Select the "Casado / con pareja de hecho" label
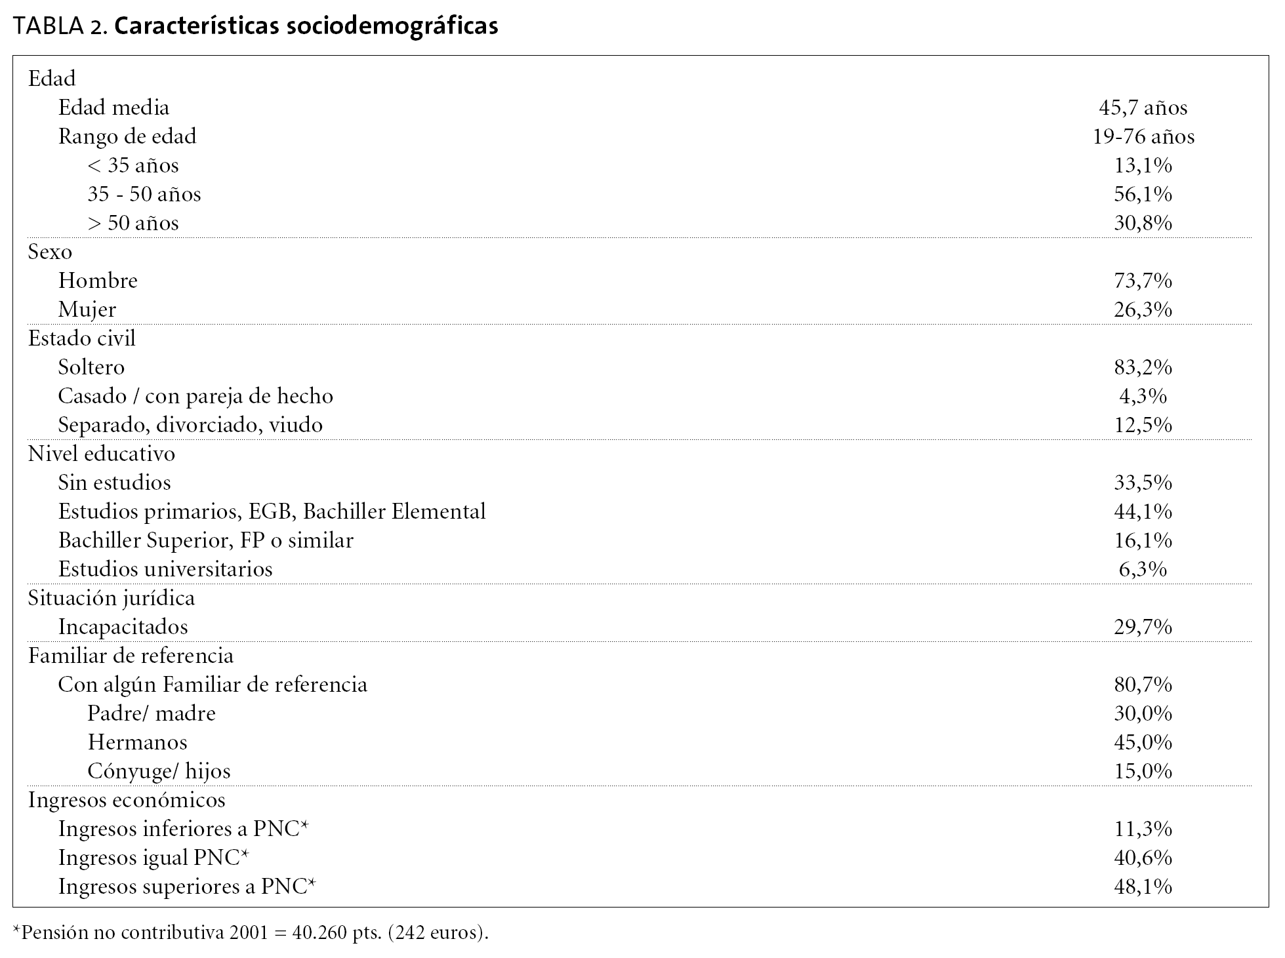The width and height of the screenshot is (1285, 958). (195, 396)
